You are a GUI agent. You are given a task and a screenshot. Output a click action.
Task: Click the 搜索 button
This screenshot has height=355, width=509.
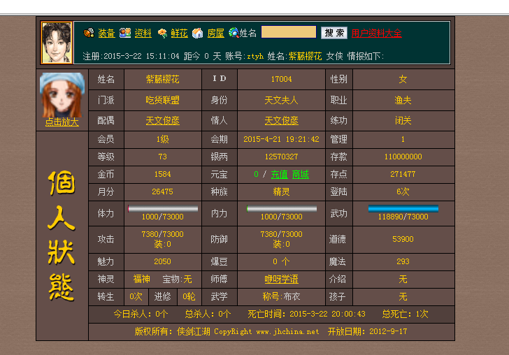coord(334,33)
